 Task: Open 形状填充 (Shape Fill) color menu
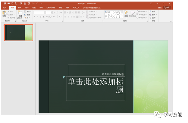click(141, 11)
